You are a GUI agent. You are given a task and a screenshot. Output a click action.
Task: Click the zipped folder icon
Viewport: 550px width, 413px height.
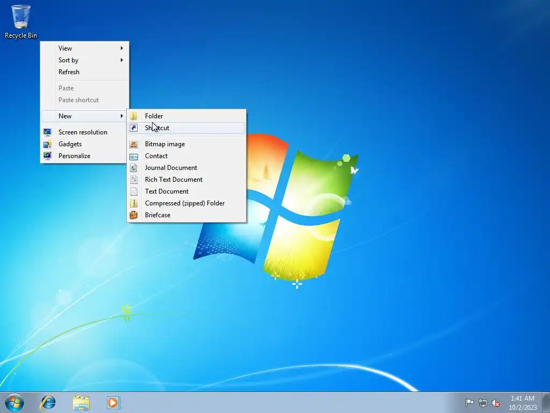pyautogui.click(x=134, y=203)
